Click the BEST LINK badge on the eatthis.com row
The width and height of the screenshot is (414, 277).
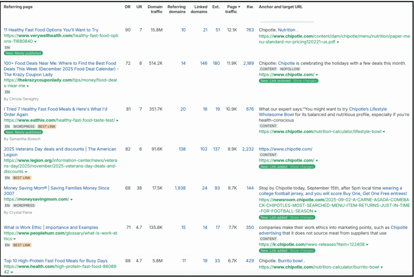tap(46, 126)
